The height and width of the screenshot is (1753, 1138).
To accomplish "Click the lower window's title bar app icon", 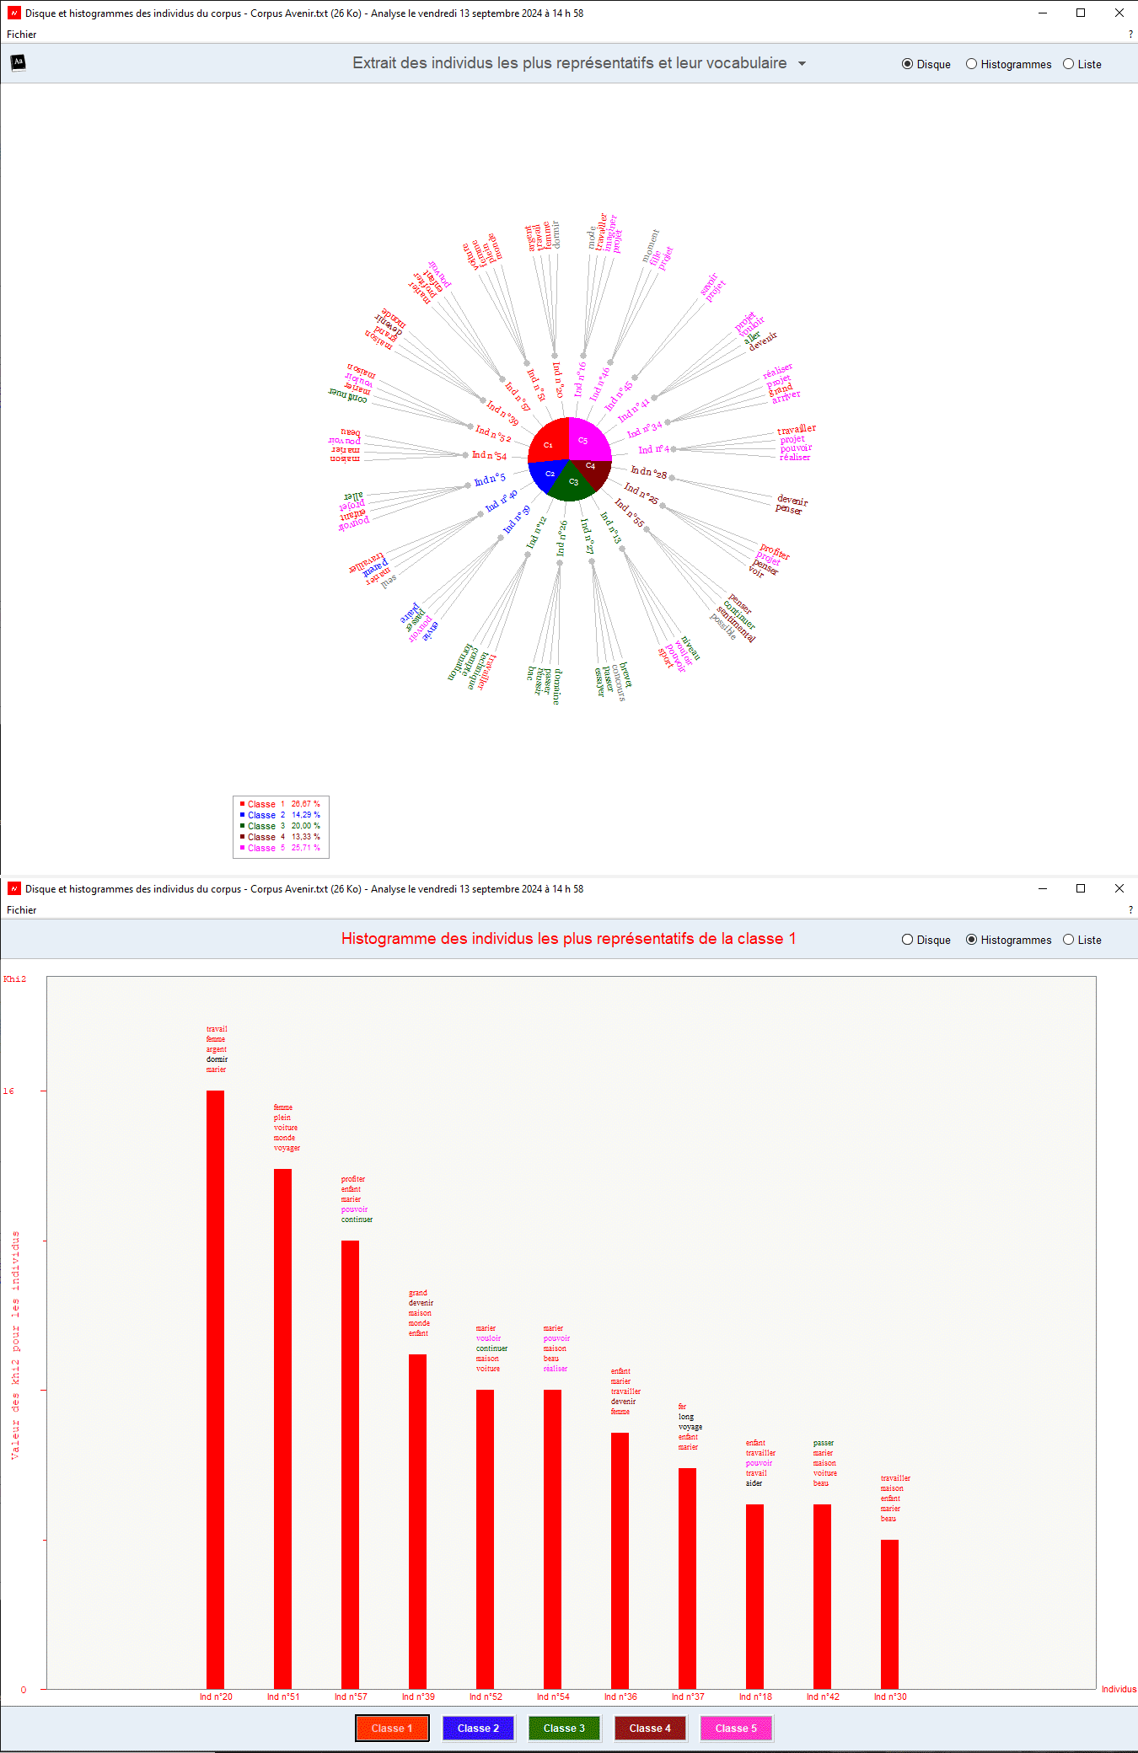I will tap(13, 888).
